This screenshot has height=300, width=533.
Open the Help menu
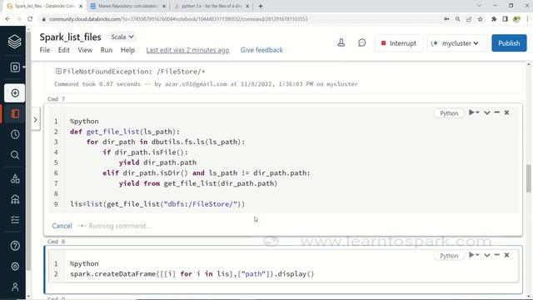click(x=127, y=50)
